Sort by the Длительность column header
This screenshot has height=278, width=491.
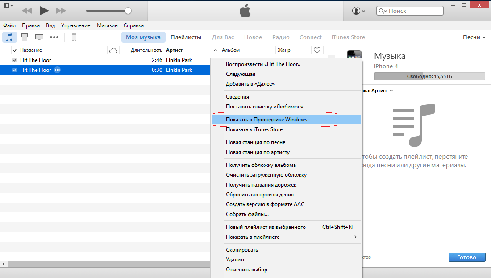[146, 50]
